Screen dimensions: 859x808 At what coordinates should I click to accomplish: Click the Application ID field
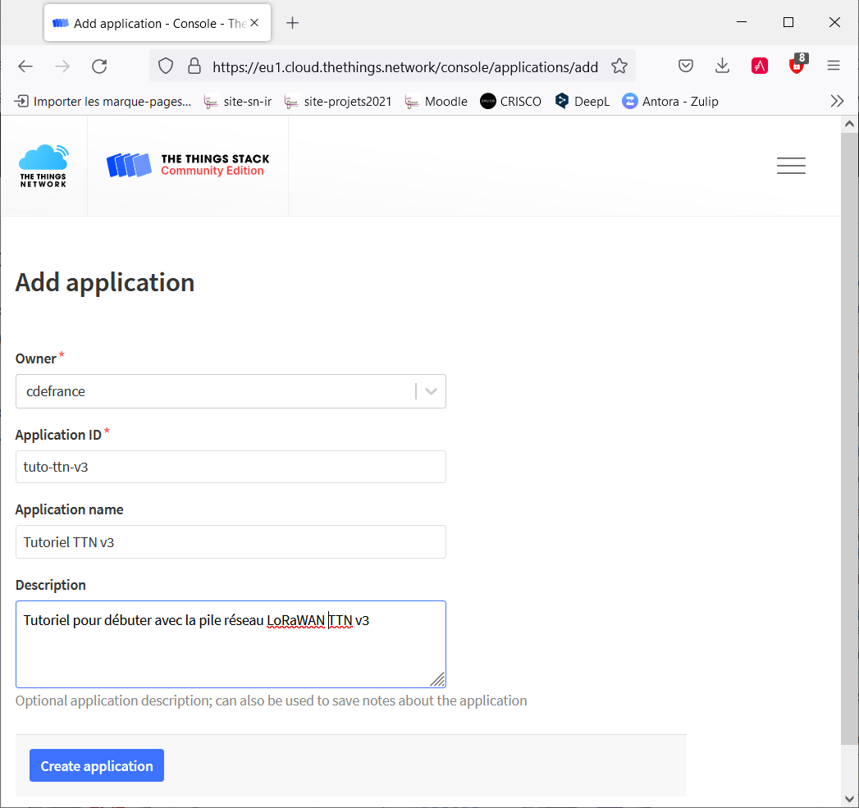pos(231,467)
